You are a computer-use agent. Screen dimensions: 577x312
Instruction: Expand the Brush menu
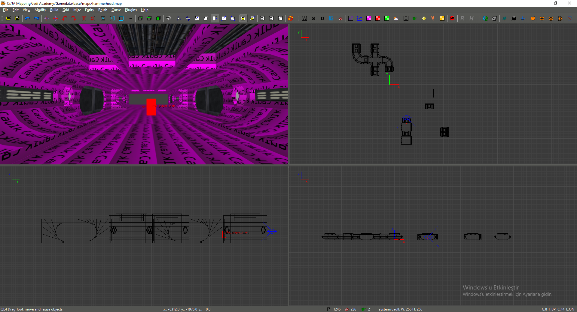pos(102,10)
